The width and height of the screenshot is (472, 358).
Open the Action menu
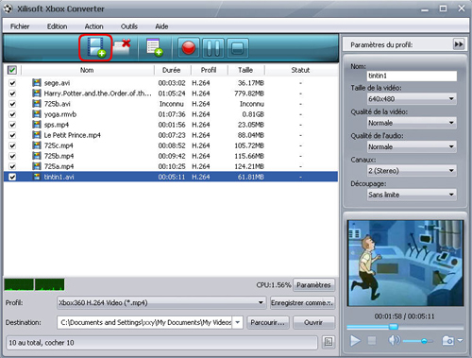point(93,26)
